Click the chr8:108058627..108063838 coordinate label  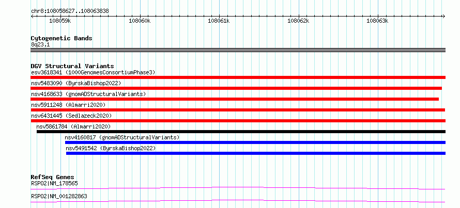coord(70,11)
